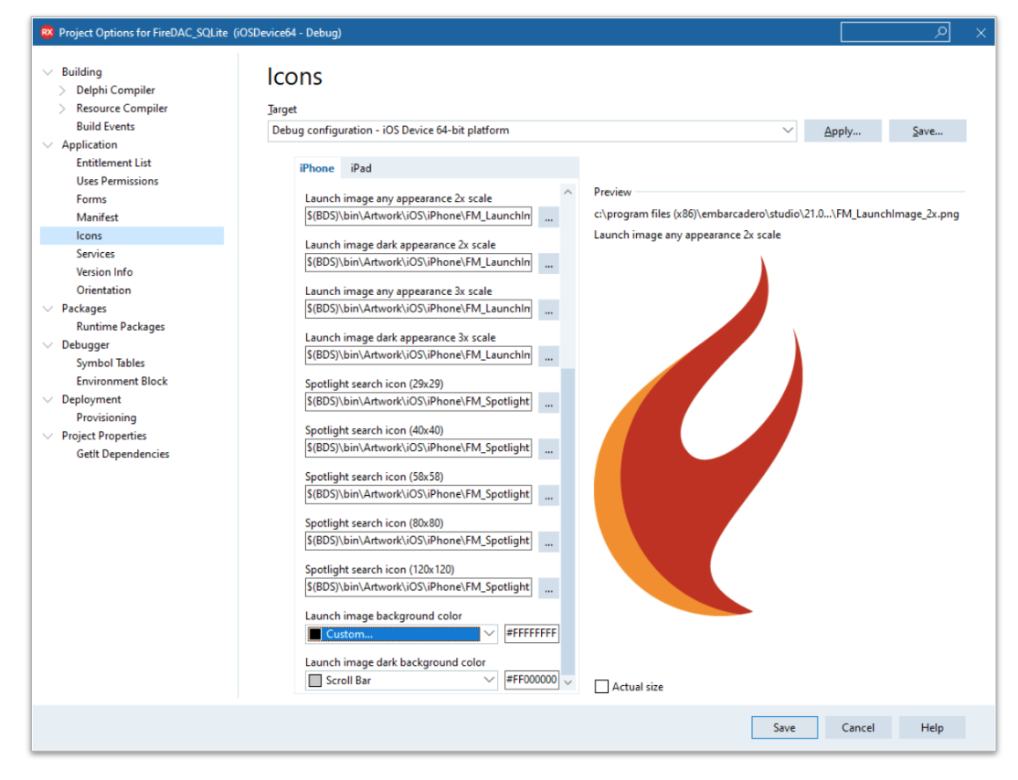
Task: Browse for Spotlight search icon (80x80) file
Action: click(x=548, y=542)
